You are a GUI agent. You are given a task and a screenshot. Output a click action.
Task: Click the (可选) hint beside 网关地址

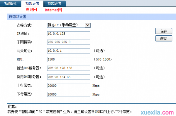[99, 51]
